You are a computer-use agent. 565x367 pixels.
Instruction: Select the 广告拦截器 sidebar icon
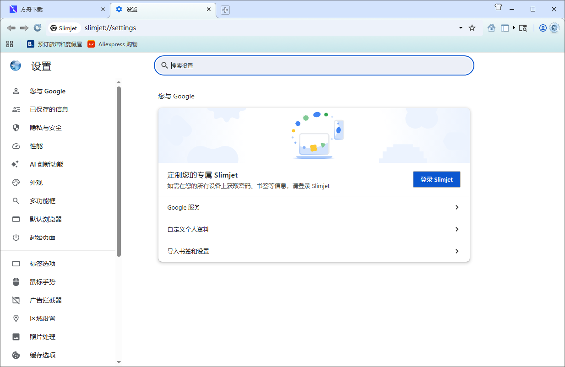[x=16, y=300]
